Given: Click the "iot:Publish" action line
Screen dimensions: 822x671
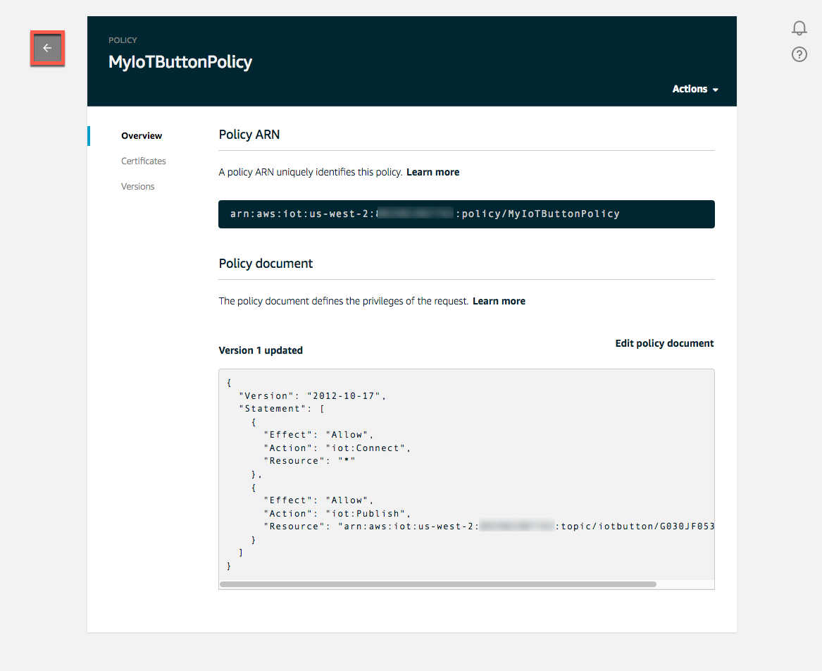Looking at the screenshot, I should click(x=337, y=514).
